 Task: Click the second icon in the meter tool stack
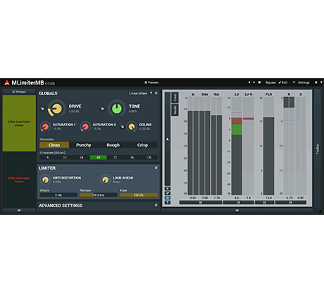168,193
